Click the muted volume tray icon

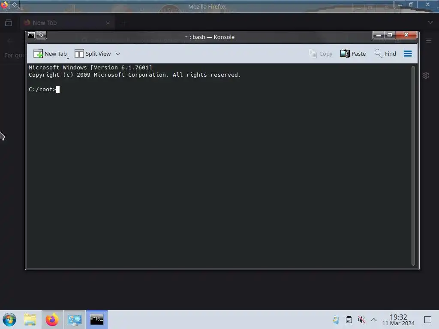362,320
